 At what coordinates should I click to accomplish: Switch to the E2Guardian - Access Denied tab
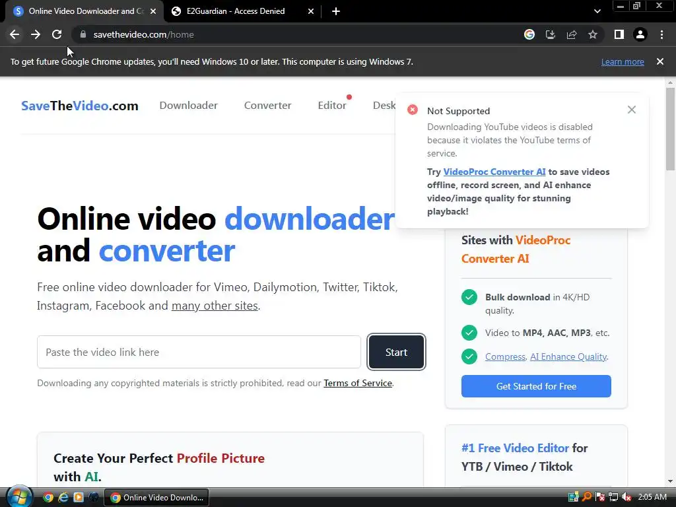click(236, 11)
